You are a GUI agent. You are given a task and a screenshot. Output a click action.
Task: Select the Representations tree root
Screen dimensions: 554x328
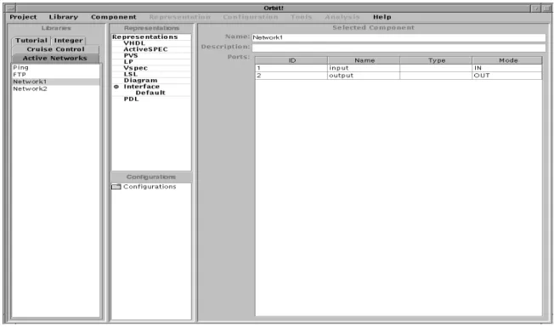tap(144, 37)
